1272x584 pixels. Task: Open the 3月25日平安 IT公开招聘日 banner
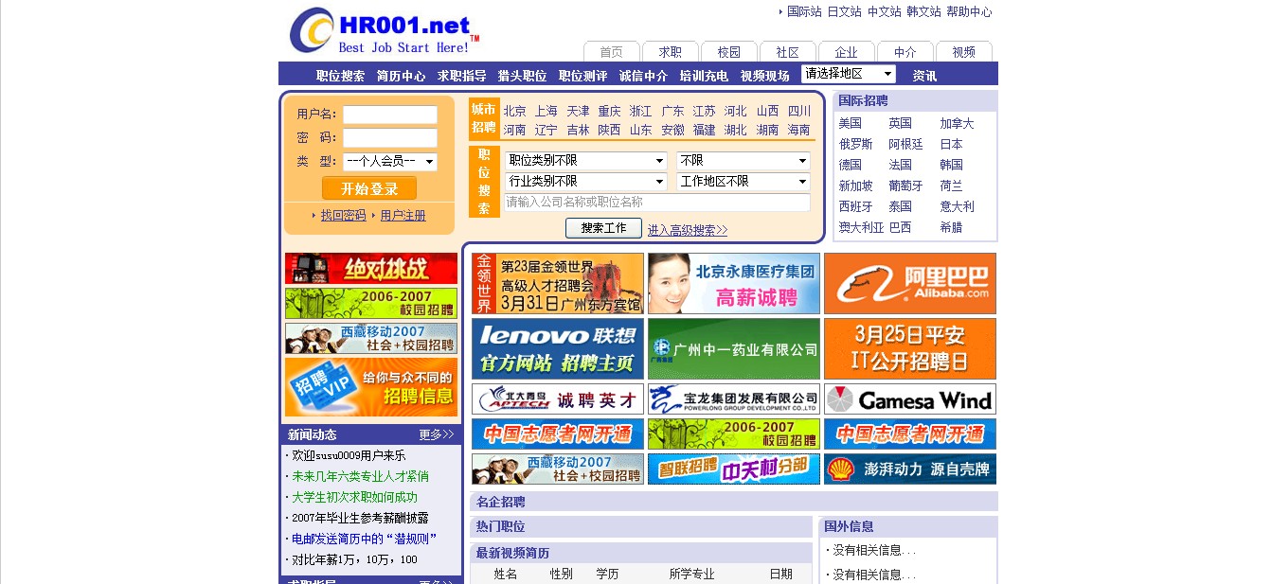point(910,348)
